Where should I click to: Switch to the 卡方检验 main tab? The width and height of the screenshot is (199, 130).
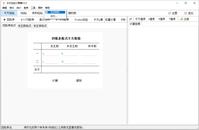(9, 13)
